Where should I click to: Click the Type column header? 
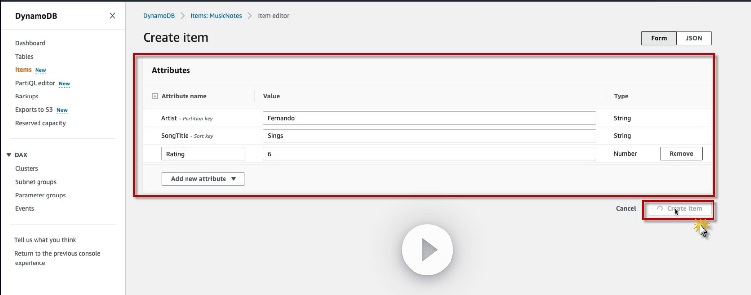[x=621, y=96]
